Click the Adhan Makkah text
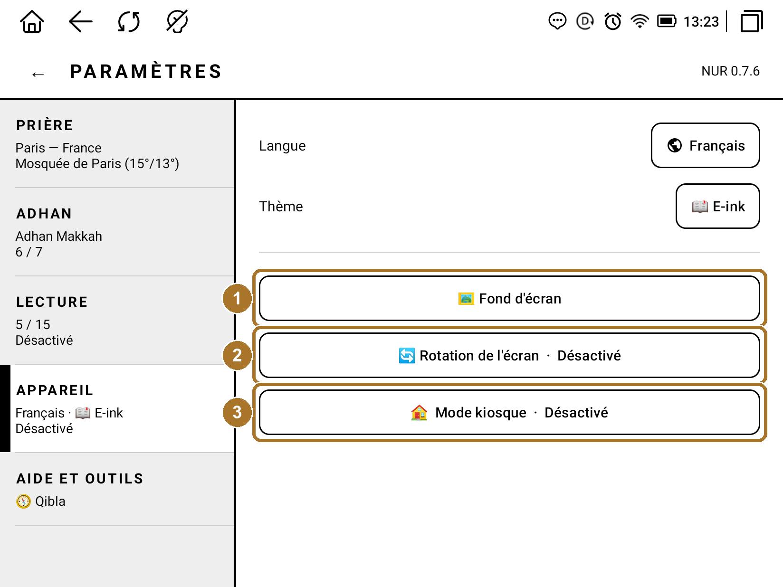The image size is (783, 587). pos(59,237)
